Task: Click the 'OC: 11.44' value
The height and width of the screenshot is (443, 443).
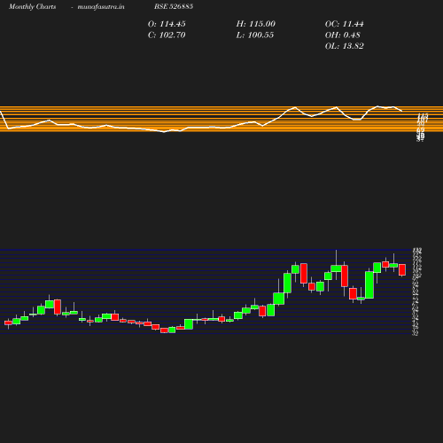Action: 345,24
